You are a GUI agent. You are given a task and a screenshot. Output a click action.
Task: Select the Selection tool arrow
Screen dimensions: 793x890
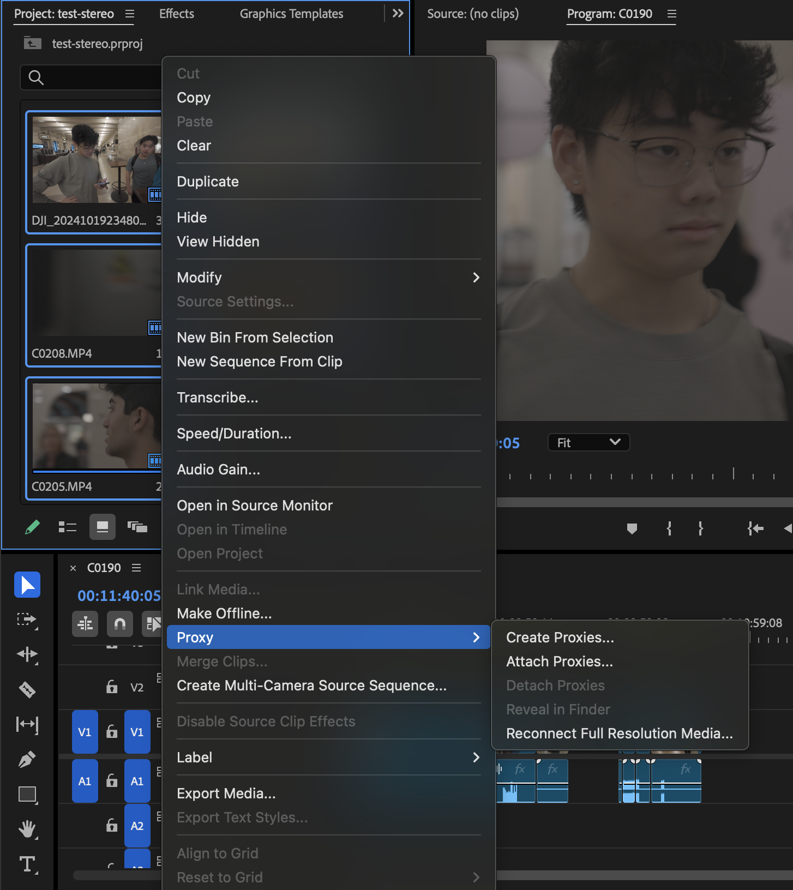pos(27,585)
